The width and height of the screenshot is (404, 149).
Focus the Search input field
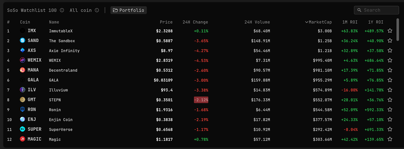click(379, 10)
